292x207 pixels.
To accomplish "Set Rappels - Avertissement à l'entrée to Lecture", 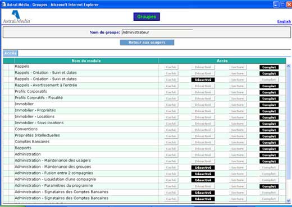I will click(x=238, y=86).
